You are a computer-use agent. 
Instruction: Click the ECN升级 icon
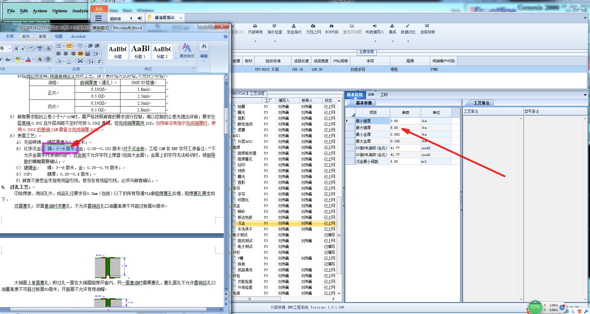[332, 26]
